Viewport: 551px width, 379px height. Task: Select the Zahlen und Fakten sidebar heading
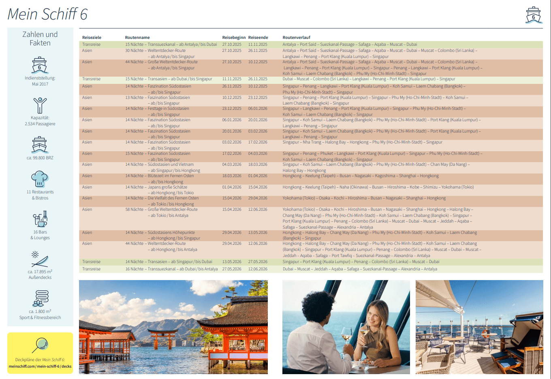[x=40, y=39]
